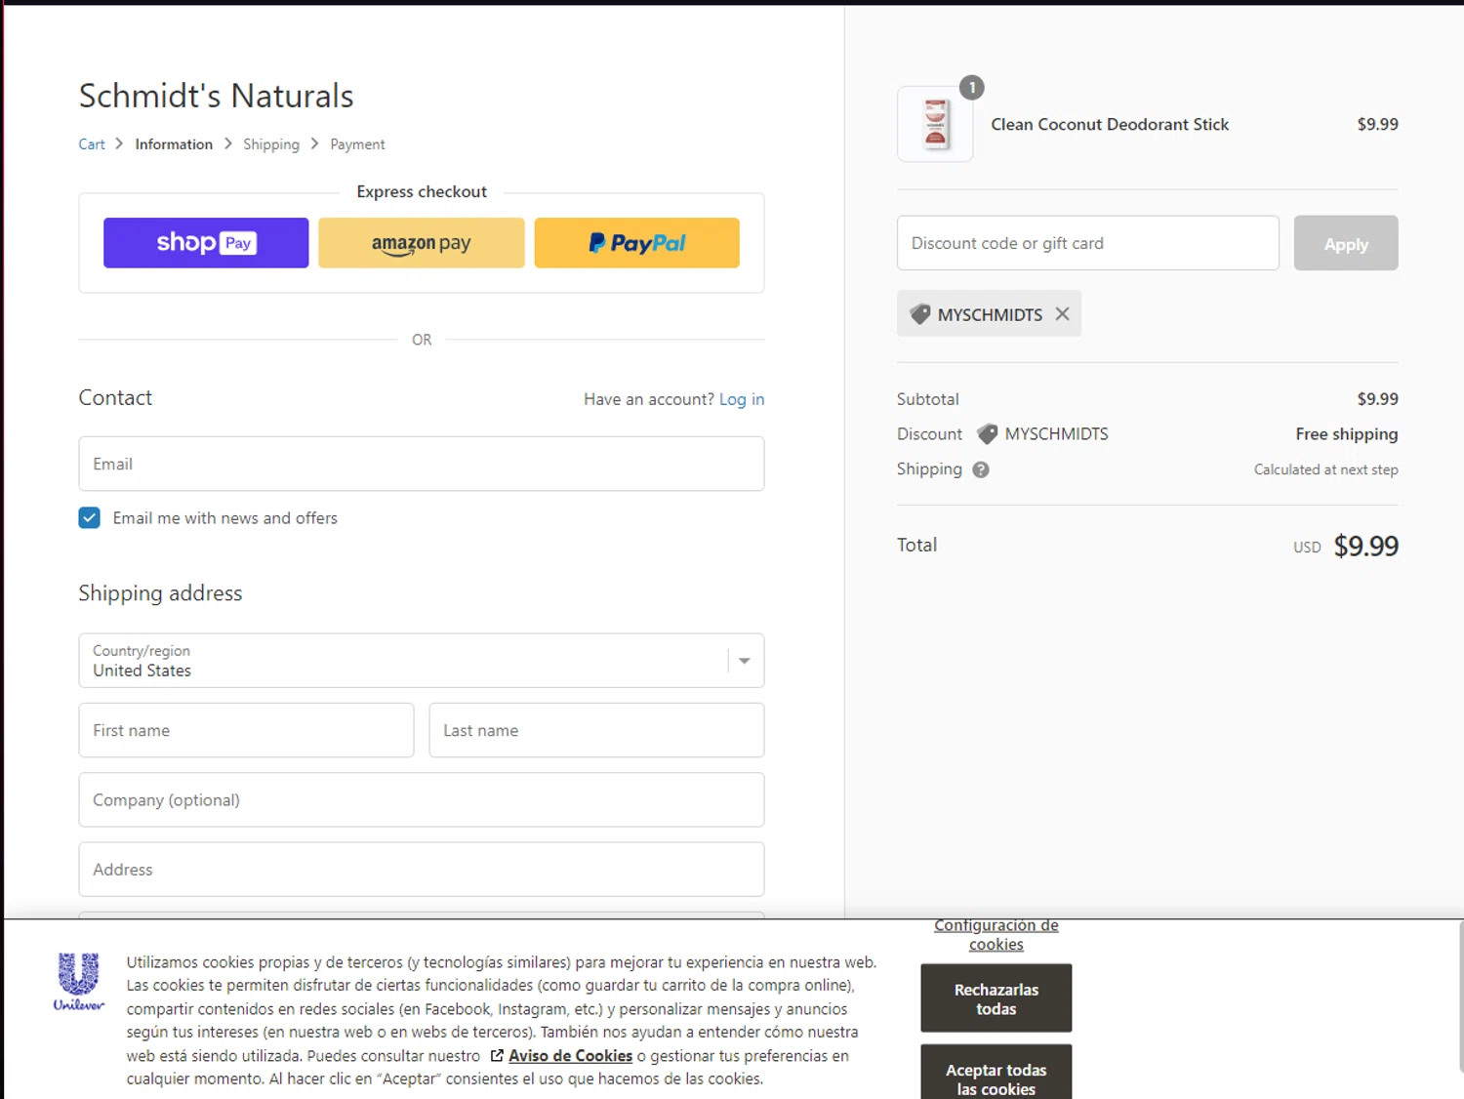The height and width of the screenshot is (1099, 1464).
Task: Open Configuración de cookies link
Action: click(x=996, y=934)
